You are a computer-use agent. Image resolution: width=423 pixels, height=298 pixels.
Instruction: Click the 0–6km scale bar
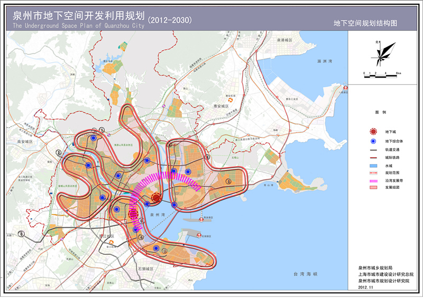click(382, 78)
